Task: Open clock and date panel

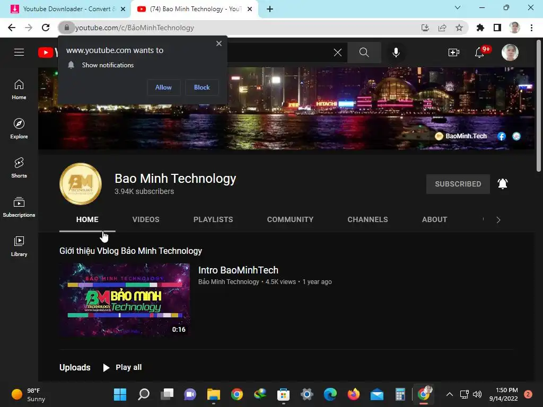Action: [503, 394]
